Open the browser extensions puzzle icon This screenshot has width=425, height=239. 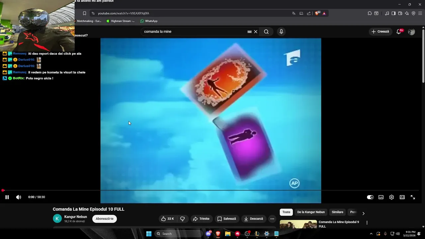[370, 13]
